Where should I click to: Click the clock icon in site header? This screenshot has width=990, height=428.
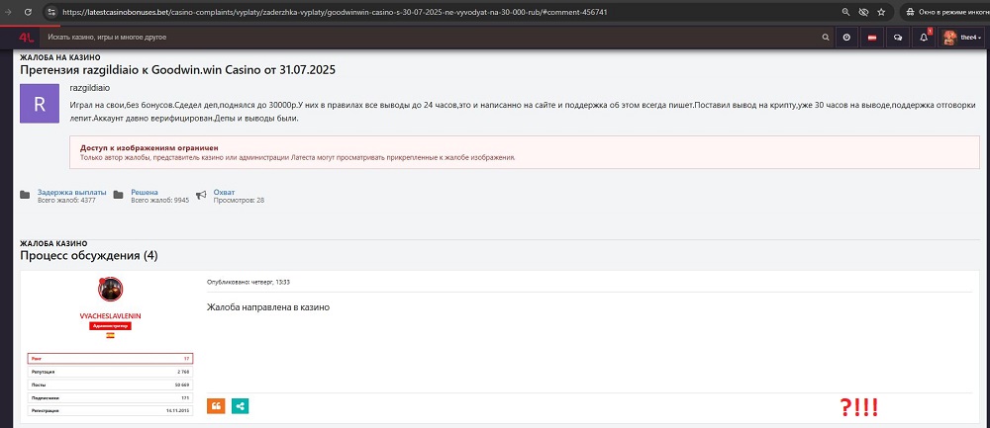pyautogui.click(x=846, y=37)
